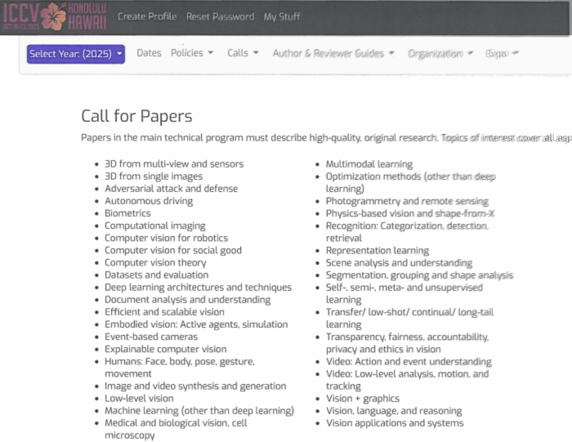Click 'Scene analysis and understanding' topic
The image size is (572, 442).
pyautogui.click(x=399, y=262)
